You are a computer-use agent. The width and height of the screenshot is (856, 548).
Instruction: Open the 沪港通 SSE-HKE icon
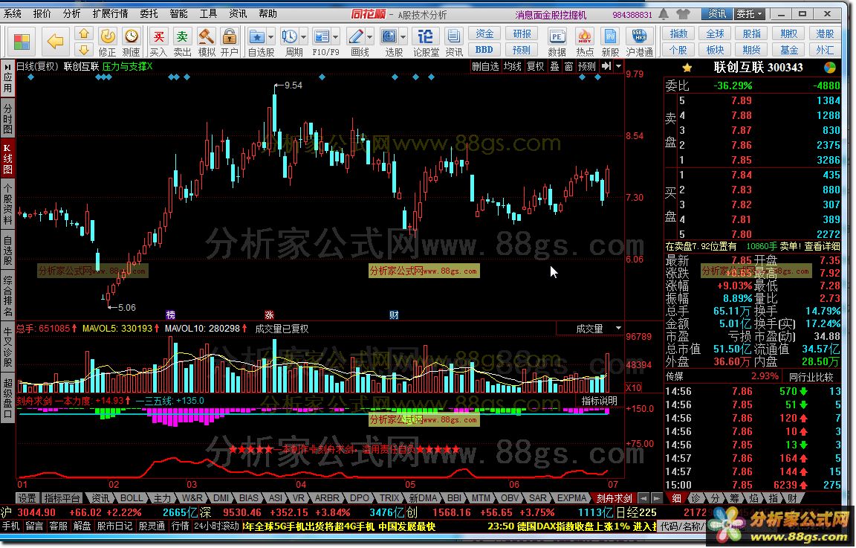click(x=639, y=42)
